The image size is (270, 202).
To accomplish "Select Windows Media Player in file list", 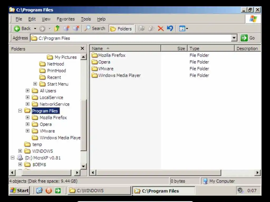I will click(119, 75).
